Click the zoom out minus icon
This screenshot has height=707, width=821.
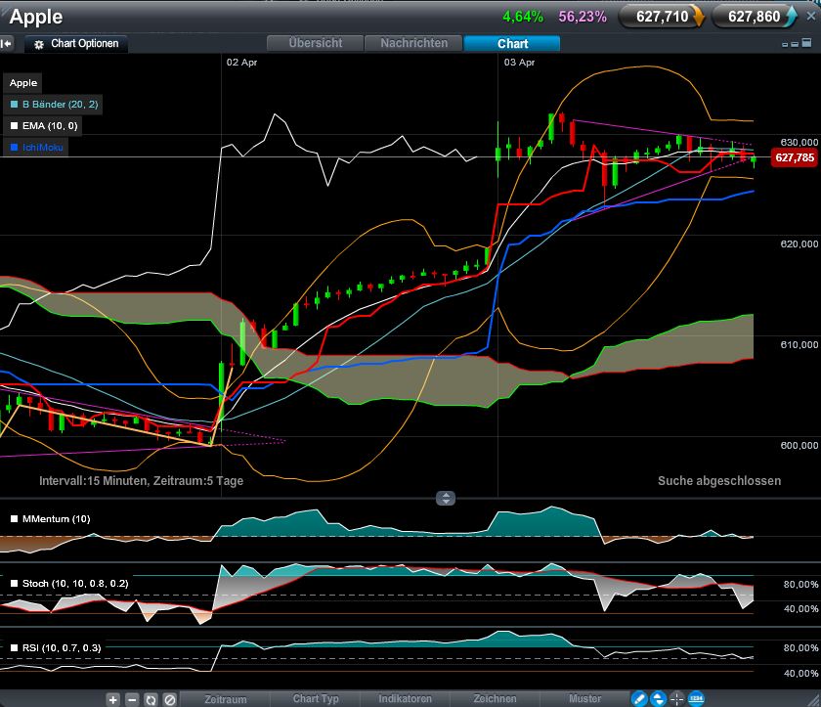(x=132, y=699)
